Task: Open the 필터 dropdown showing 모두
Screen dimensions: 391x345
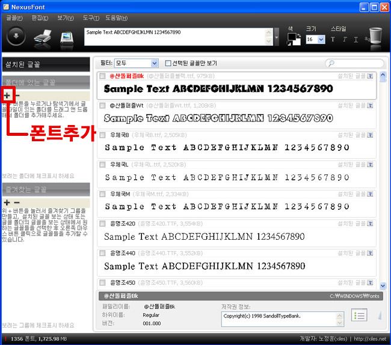Action: [137, 63]
